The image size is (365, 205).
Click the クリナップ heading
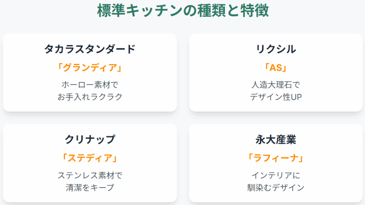[x=90, y=140]
